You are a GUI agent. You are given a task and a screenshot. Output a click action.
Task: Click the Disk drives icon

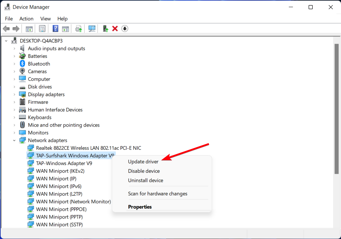[23, 87]
